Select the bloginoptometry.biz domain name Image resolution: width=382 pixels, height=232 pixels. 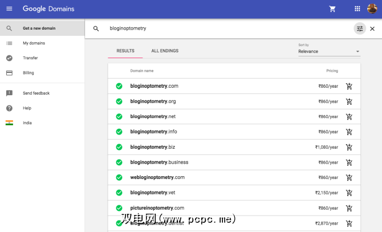[x=152, y=147]
